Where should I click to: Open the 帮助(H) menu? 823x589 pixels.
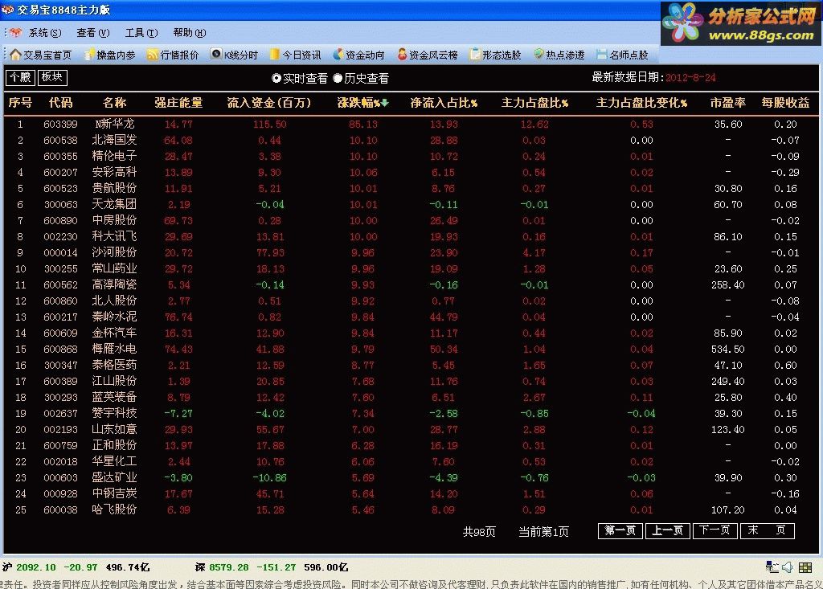(x=190, y=33)
